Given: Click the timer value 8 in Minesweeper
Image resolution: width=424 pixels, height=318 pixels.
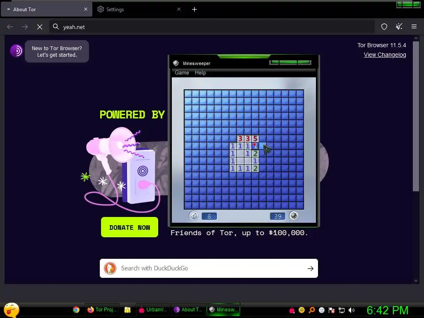Looking at the screenshot, I should pyautogui.click(x=209, y=216).
